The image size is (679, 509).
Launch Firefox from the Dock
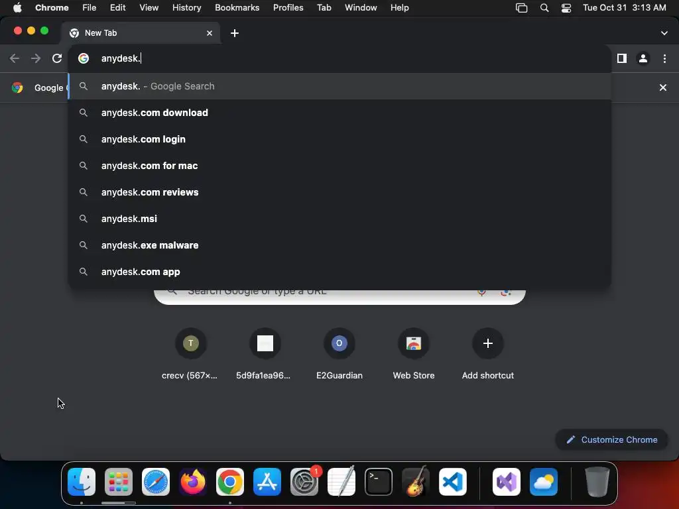click(193, 482)
